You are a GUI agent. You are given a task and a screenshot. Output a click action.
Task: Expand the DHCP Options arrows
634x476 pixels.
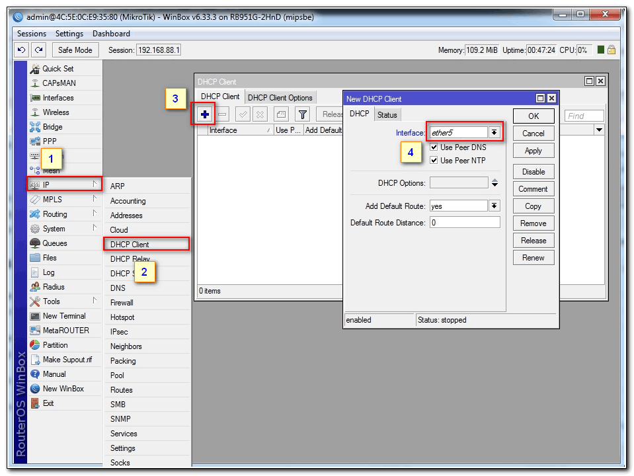(495, 182)
